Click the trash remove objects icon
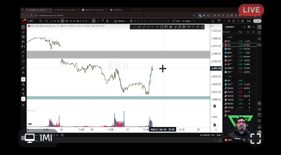The image size is (281, 155). (23, 106)
